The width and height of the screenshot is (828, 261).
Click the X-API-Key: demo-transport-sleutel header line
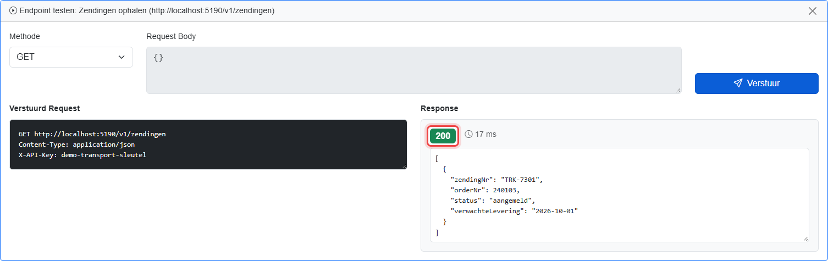tap(82, 155)
